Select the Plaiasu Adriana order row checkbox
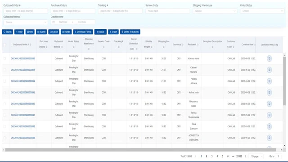Screen dimensions: 288x162 click(4, 81)
